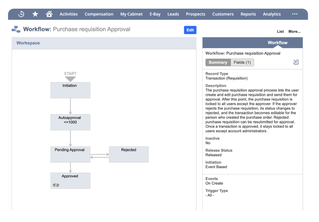Screen dimensions: 319x222
Task: Click 'Workflow: Purchase requisition Approval' panel heading
Action: (x=243, y=53)
